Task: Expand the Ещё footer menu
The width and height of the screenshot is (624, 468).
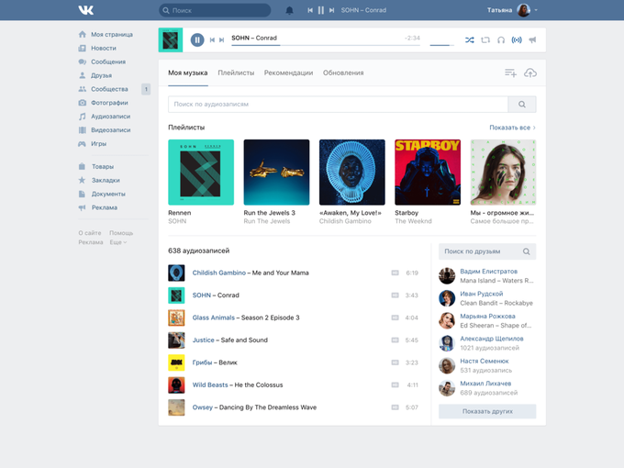Action: pyautogui.click(x=118, y=242)
